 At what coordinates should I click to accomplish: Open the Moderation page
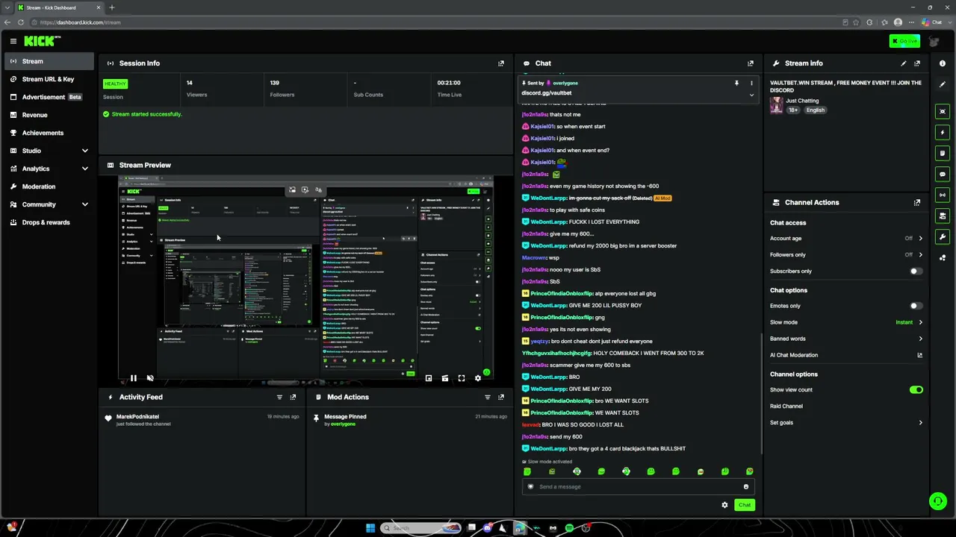[x=49, y=186]
